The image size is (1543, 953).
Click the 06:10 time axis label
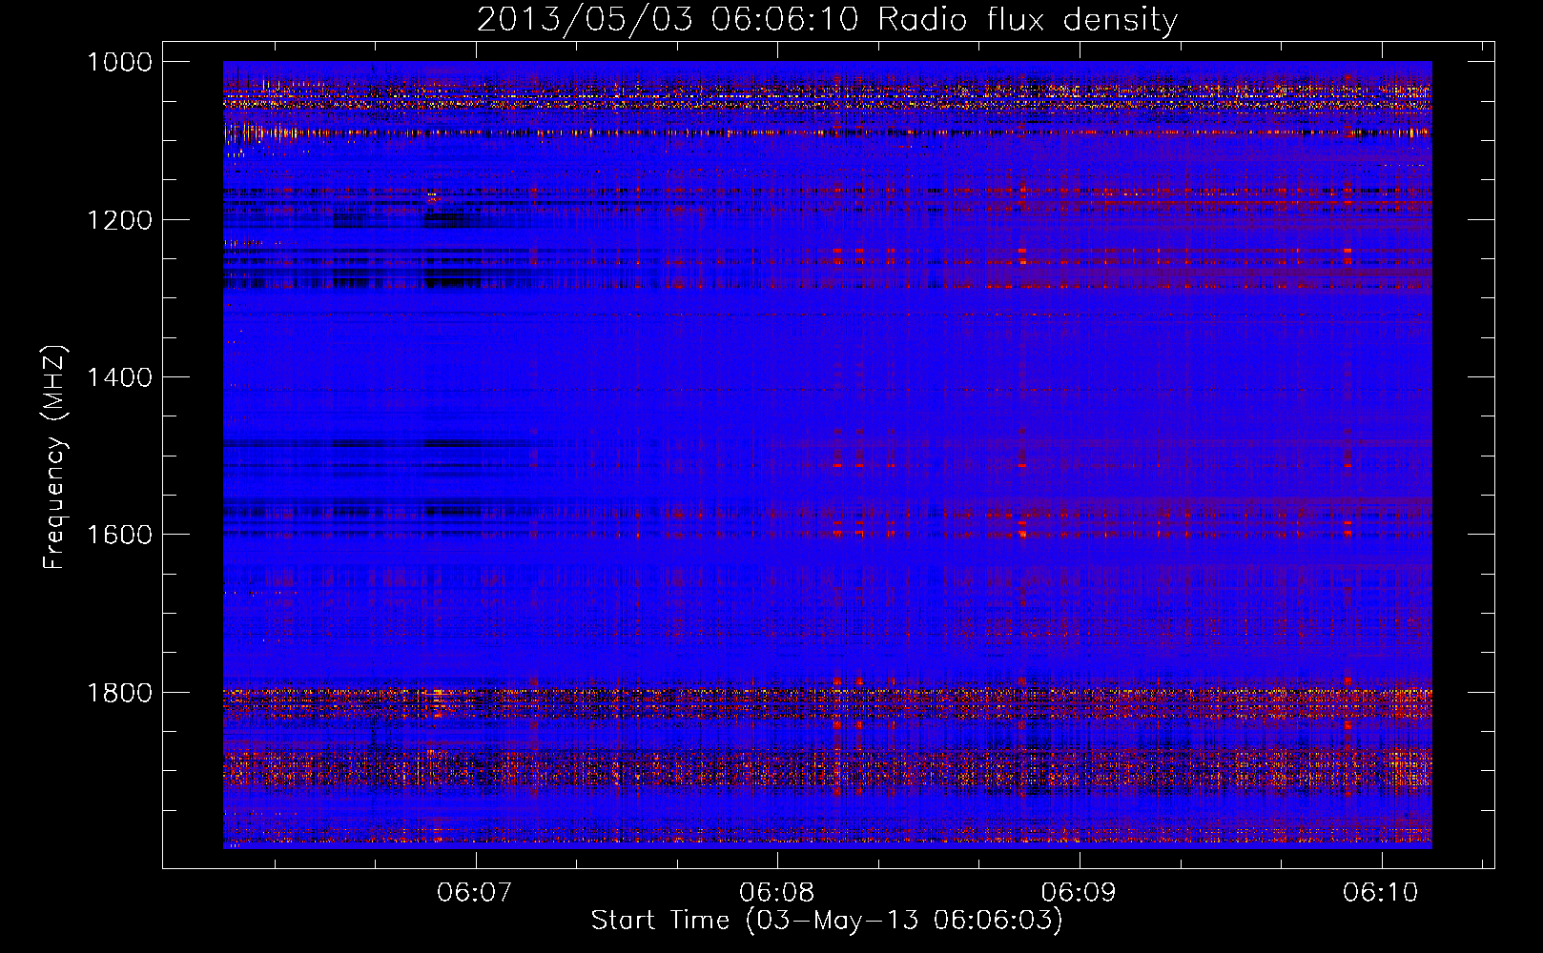pyautogui.click(x=1381, y=892)
